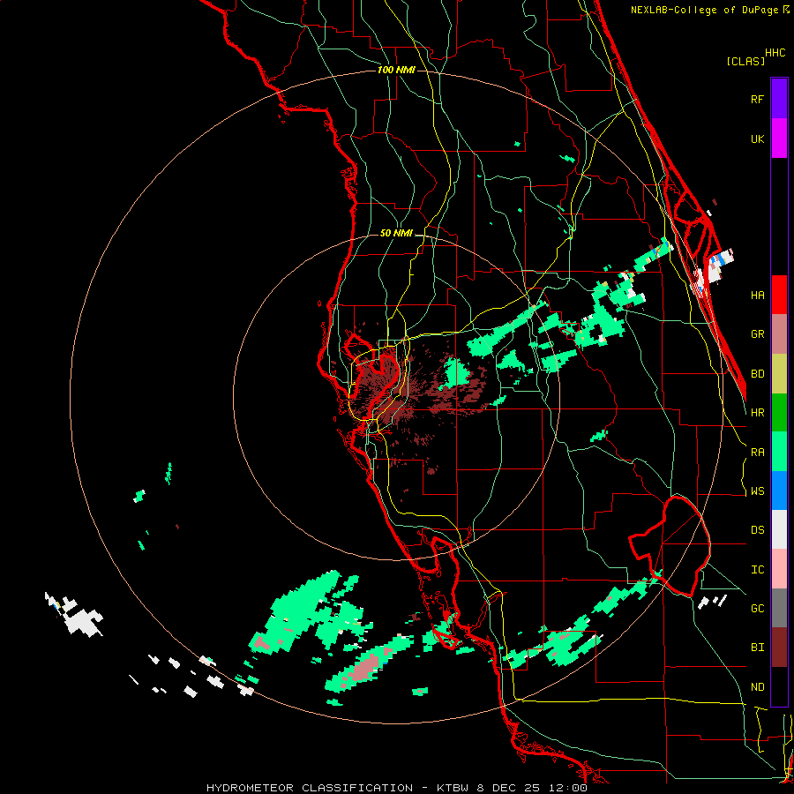The image size is (794, 794).
Task: Click the BD legend label
Action: [x=757, y=374]
